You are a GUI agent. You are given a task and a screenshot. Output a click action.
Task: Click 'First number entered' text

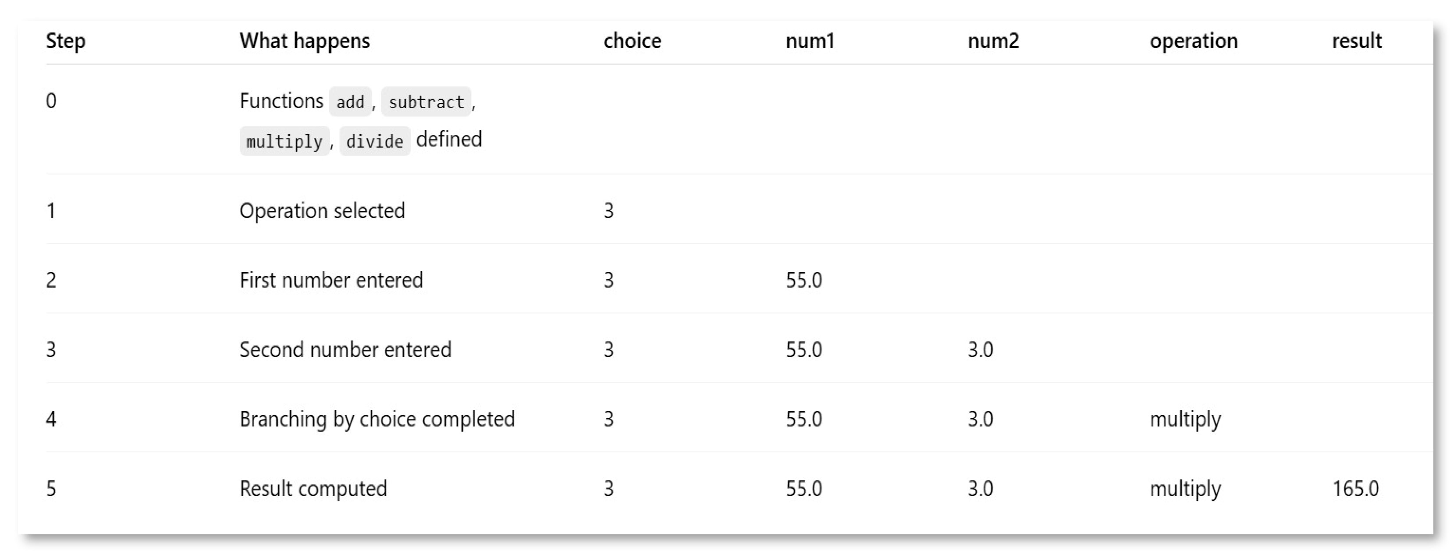click(x=331, y=281)
